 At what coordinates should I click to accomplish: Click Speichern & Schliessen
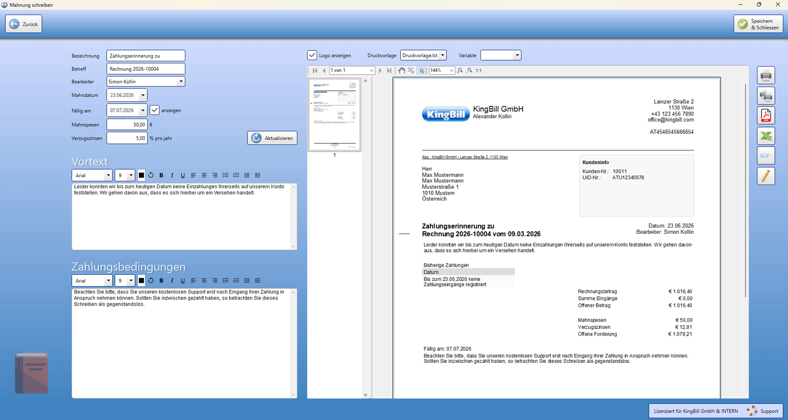pos(758,24)
